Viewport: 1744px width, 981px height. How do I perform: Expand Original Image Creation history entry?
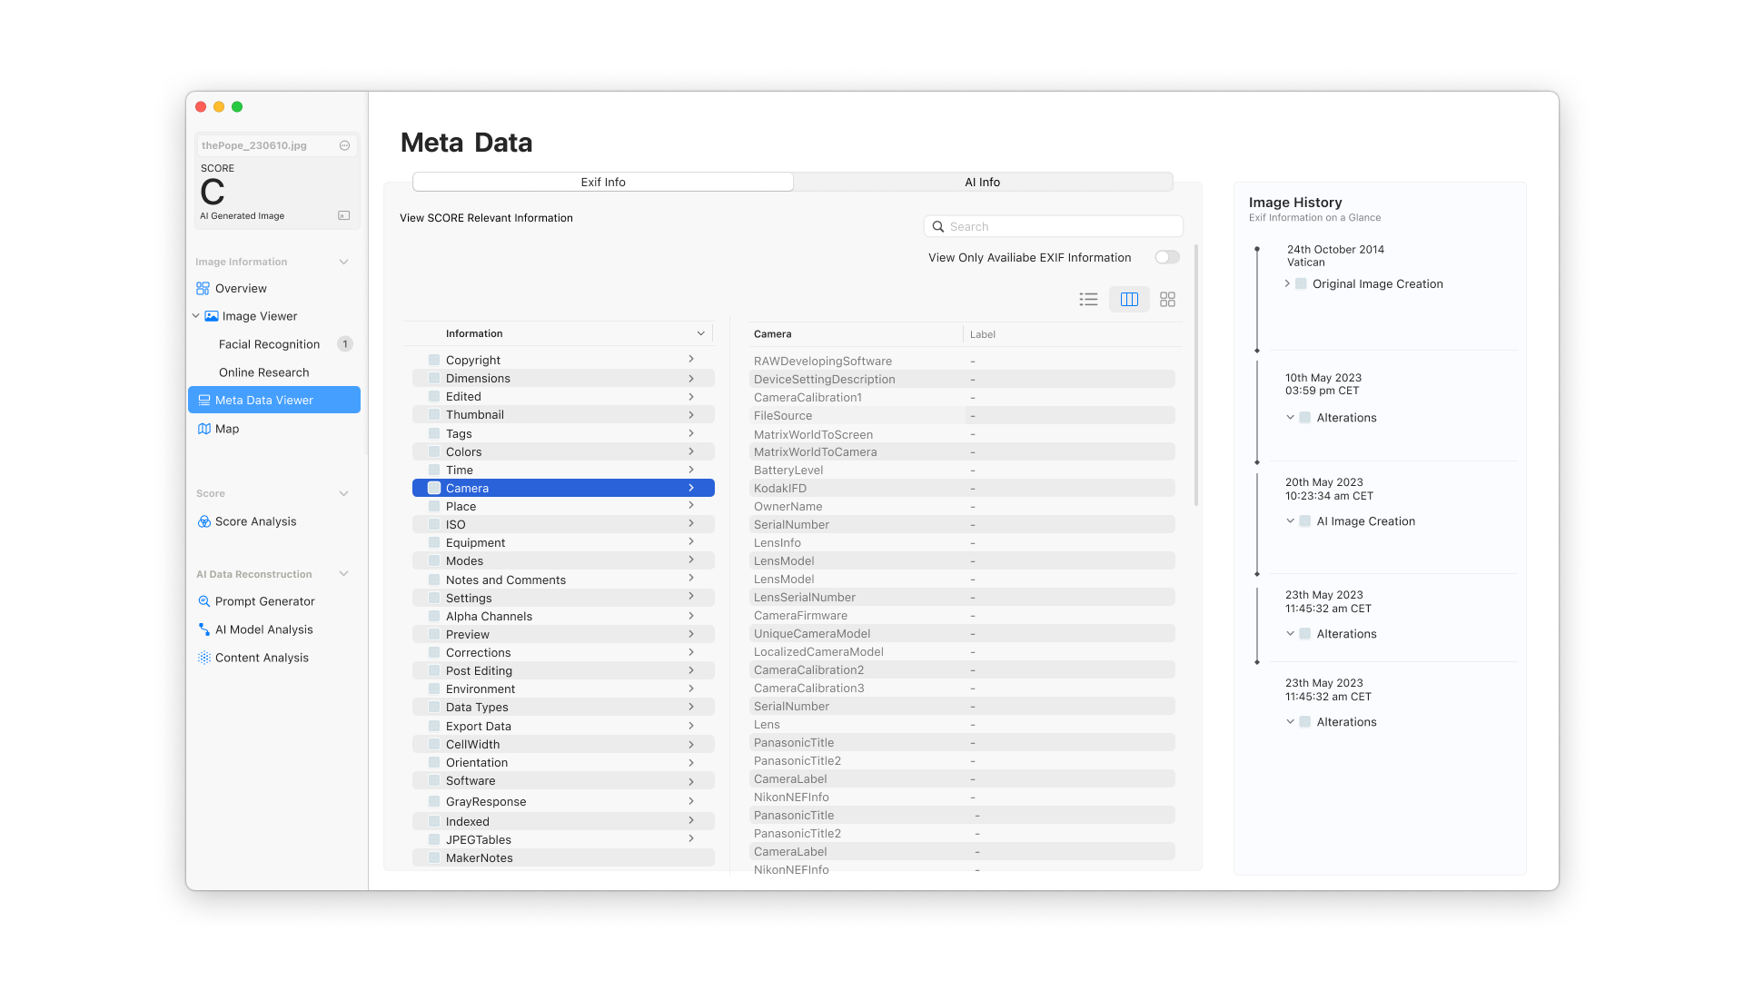pos(1287,283)
